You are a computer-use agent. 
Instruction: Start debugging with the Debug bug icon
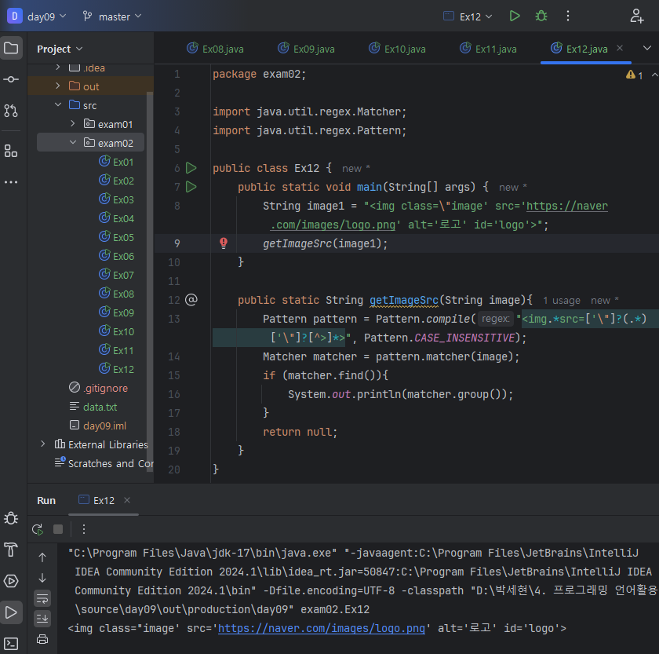pos(541,16)
